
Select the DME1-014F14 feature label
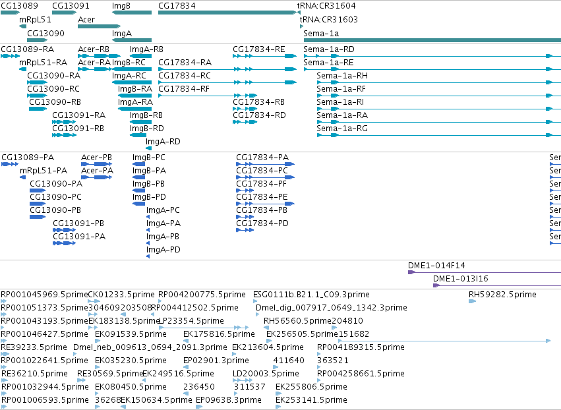pos(436,266)
